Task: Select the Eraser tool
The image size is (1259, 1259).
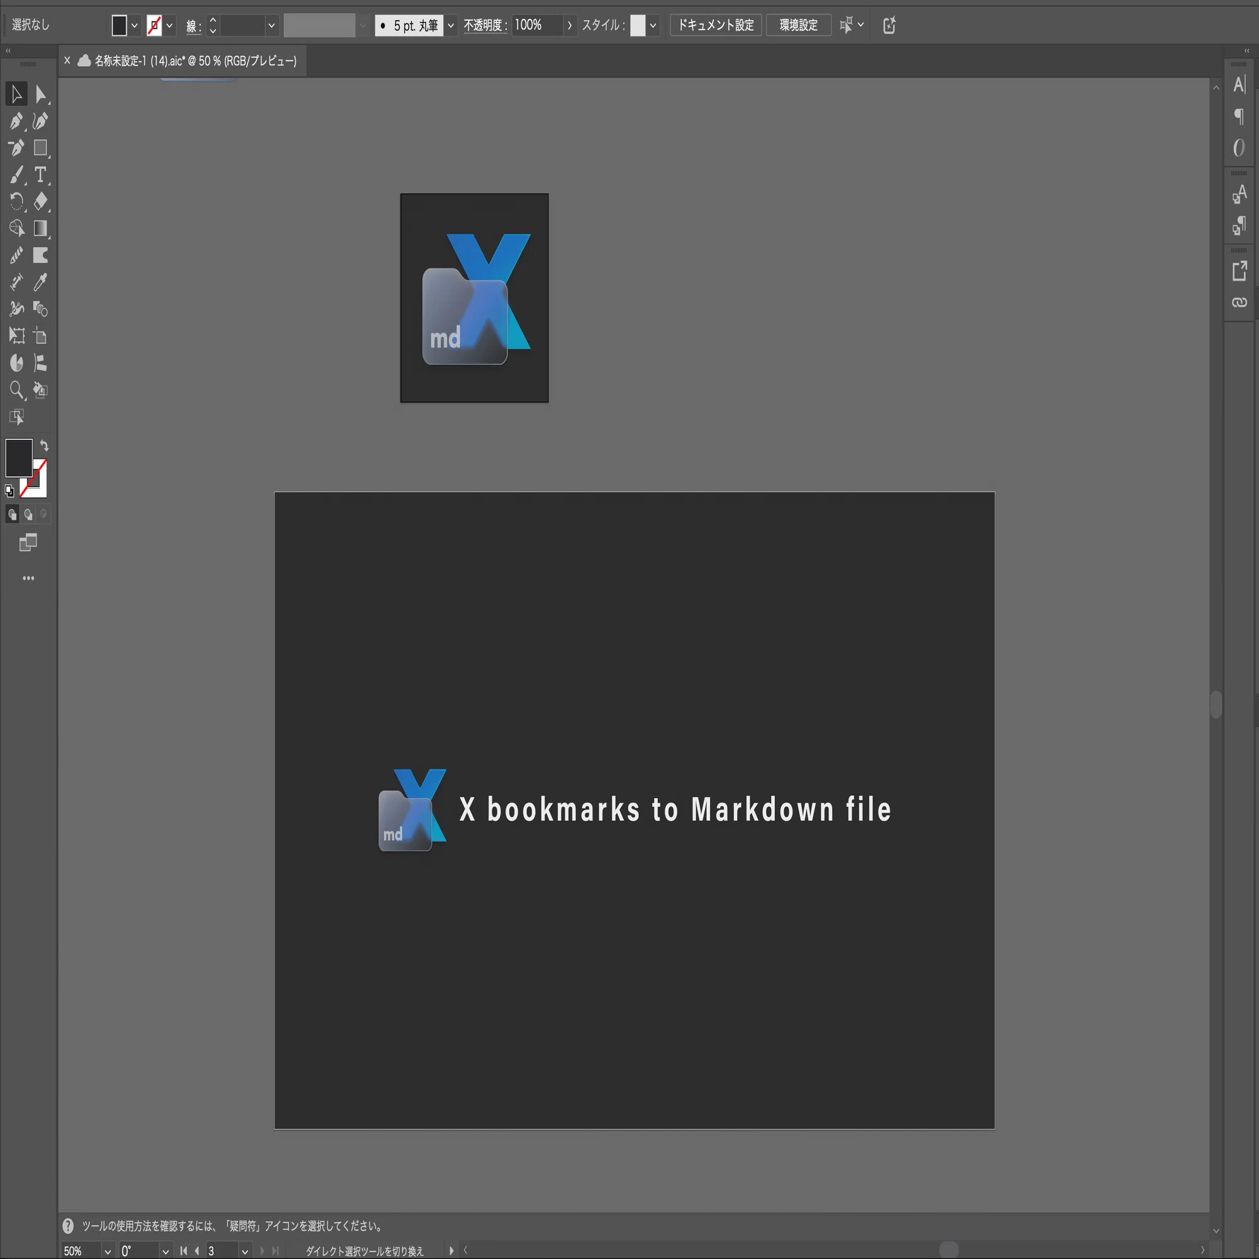Action: [40, 201]
